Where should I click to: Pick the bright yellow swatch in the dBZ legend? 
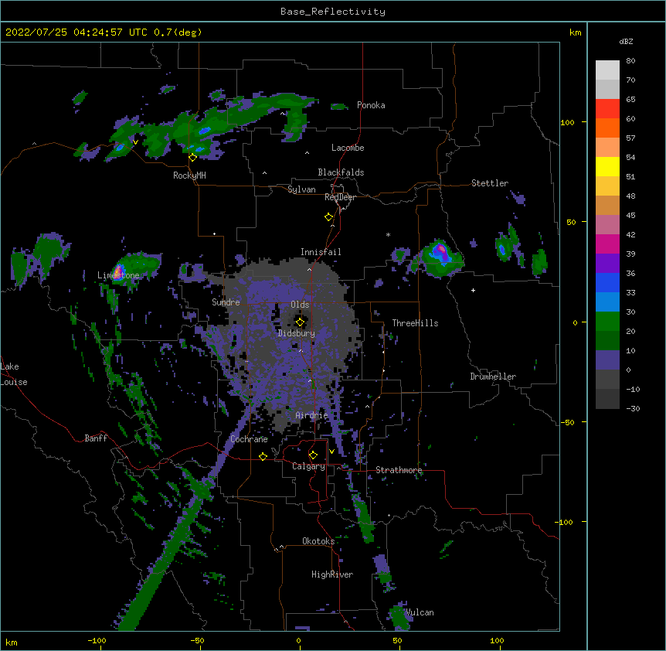(607, 166)
